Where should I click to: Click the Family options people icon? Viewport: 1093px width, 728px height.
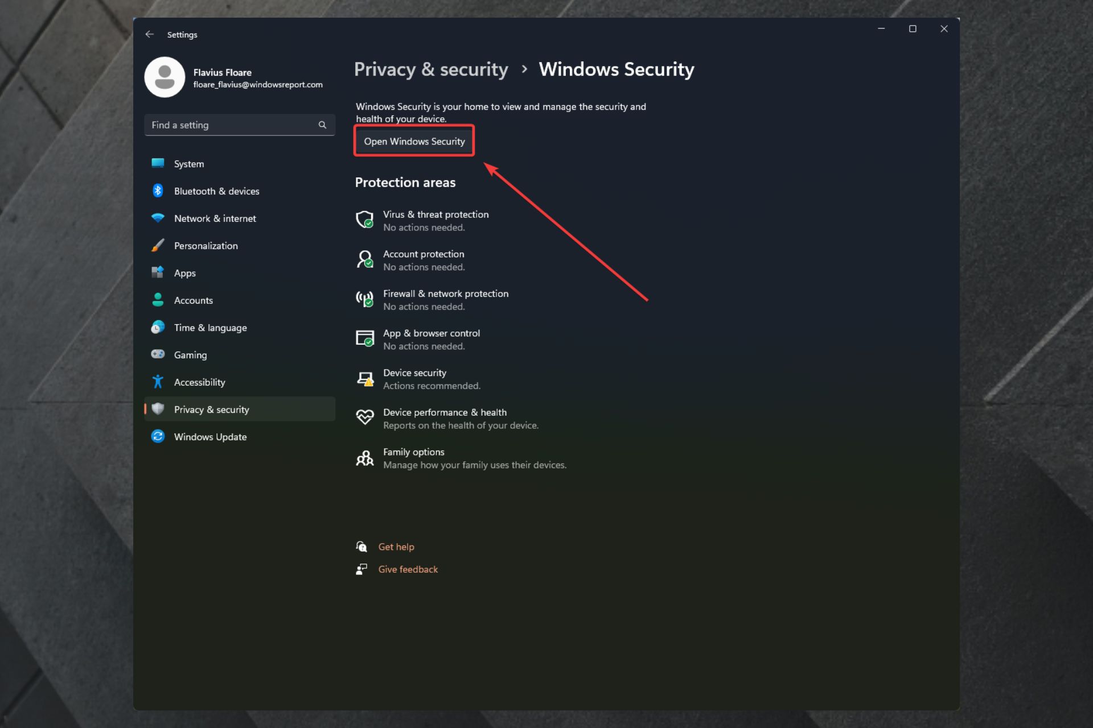tap(364, 458)
